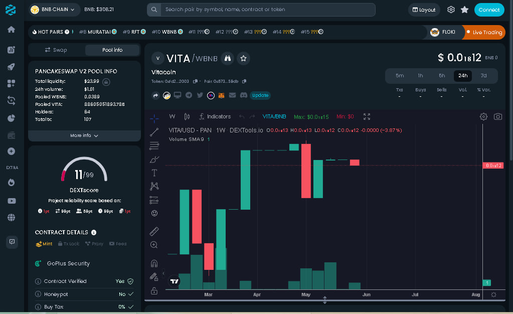Toggle magnet mode on chart

coord(154,263)
